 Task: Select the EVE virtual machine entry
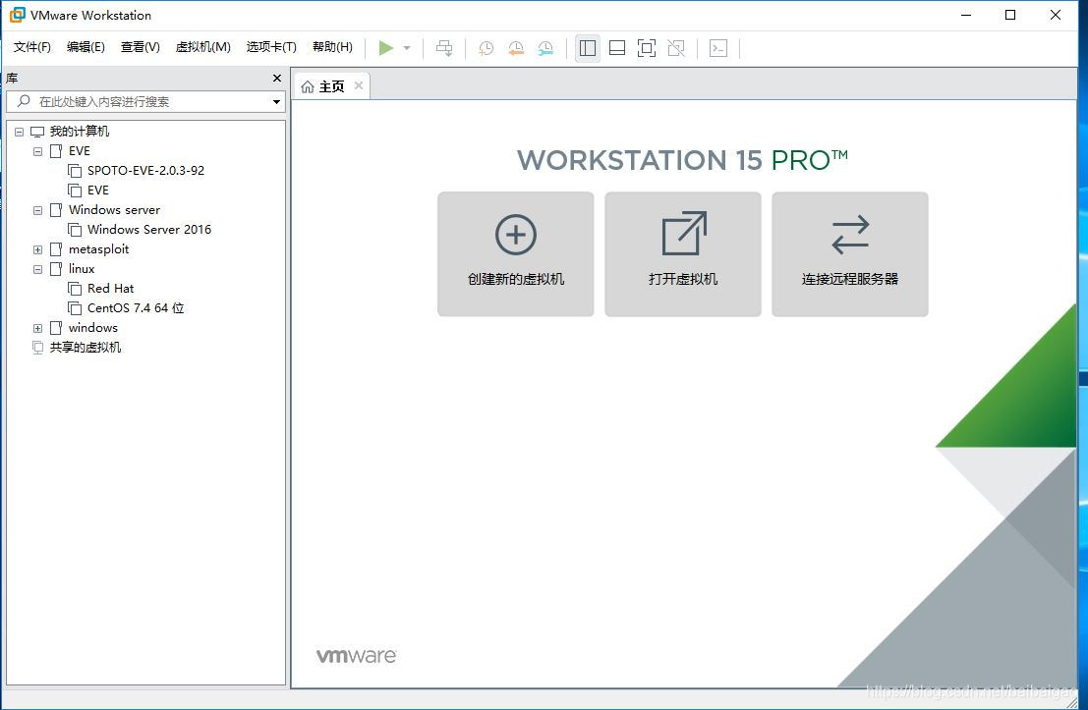pos(98,190)
